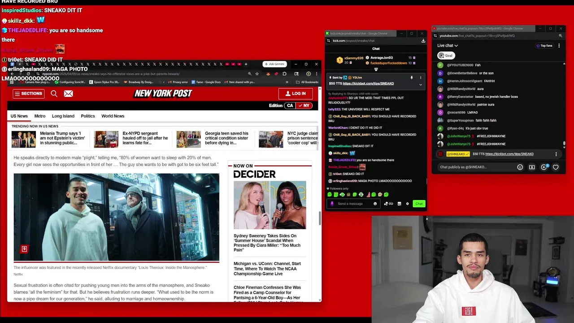574x323 pixels.
Task: Click the green Chat send button
Action: [x=419, y=204]
